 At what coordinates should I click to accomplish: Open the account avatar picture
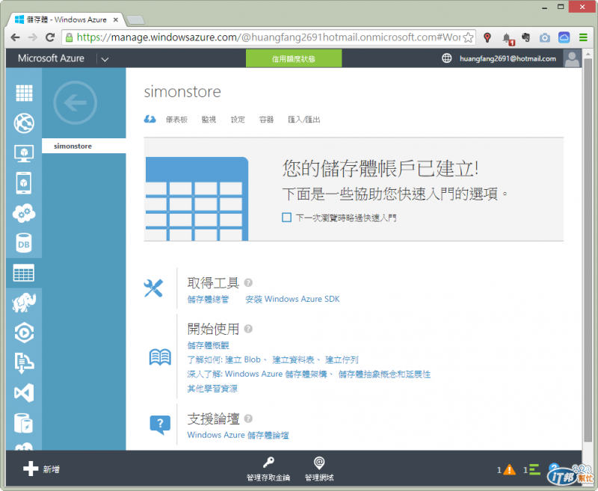(x=572, y=59)
